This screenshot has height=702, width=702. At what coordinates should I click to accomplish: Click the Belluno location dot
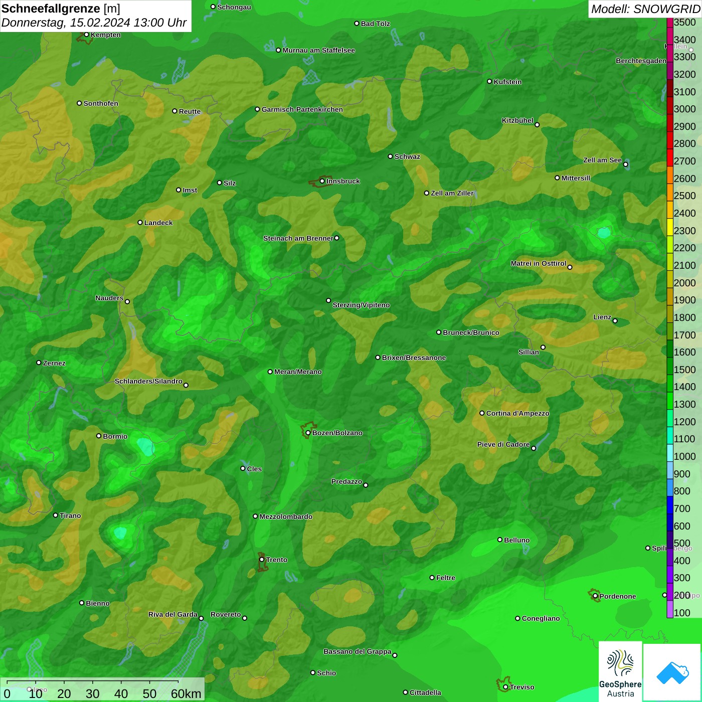[x=500, y=540]
